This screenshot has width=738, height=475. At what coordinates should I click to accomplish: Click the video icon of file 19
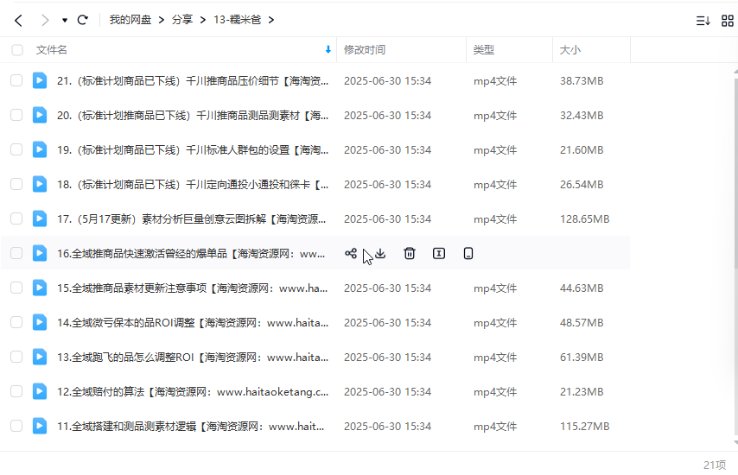40,149
